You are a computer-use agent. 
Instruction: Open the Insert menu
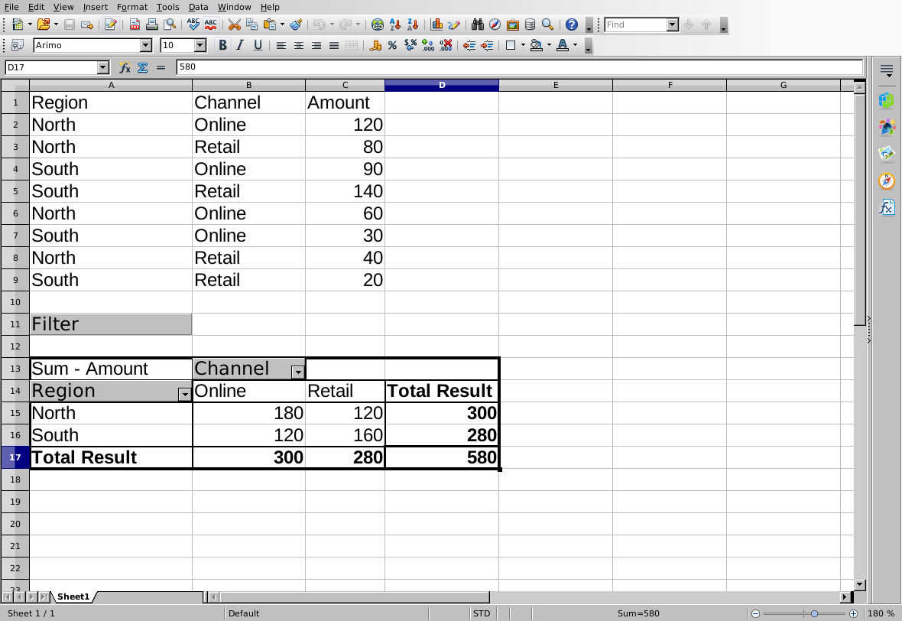tap(95, 7)
